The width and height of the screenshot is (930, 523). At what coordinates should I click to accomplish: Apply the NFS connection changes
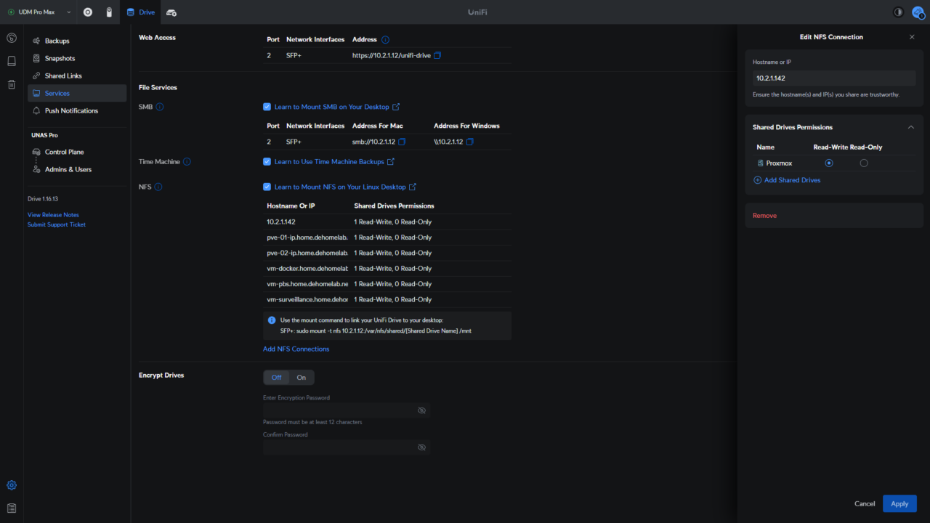click(899, 503)
